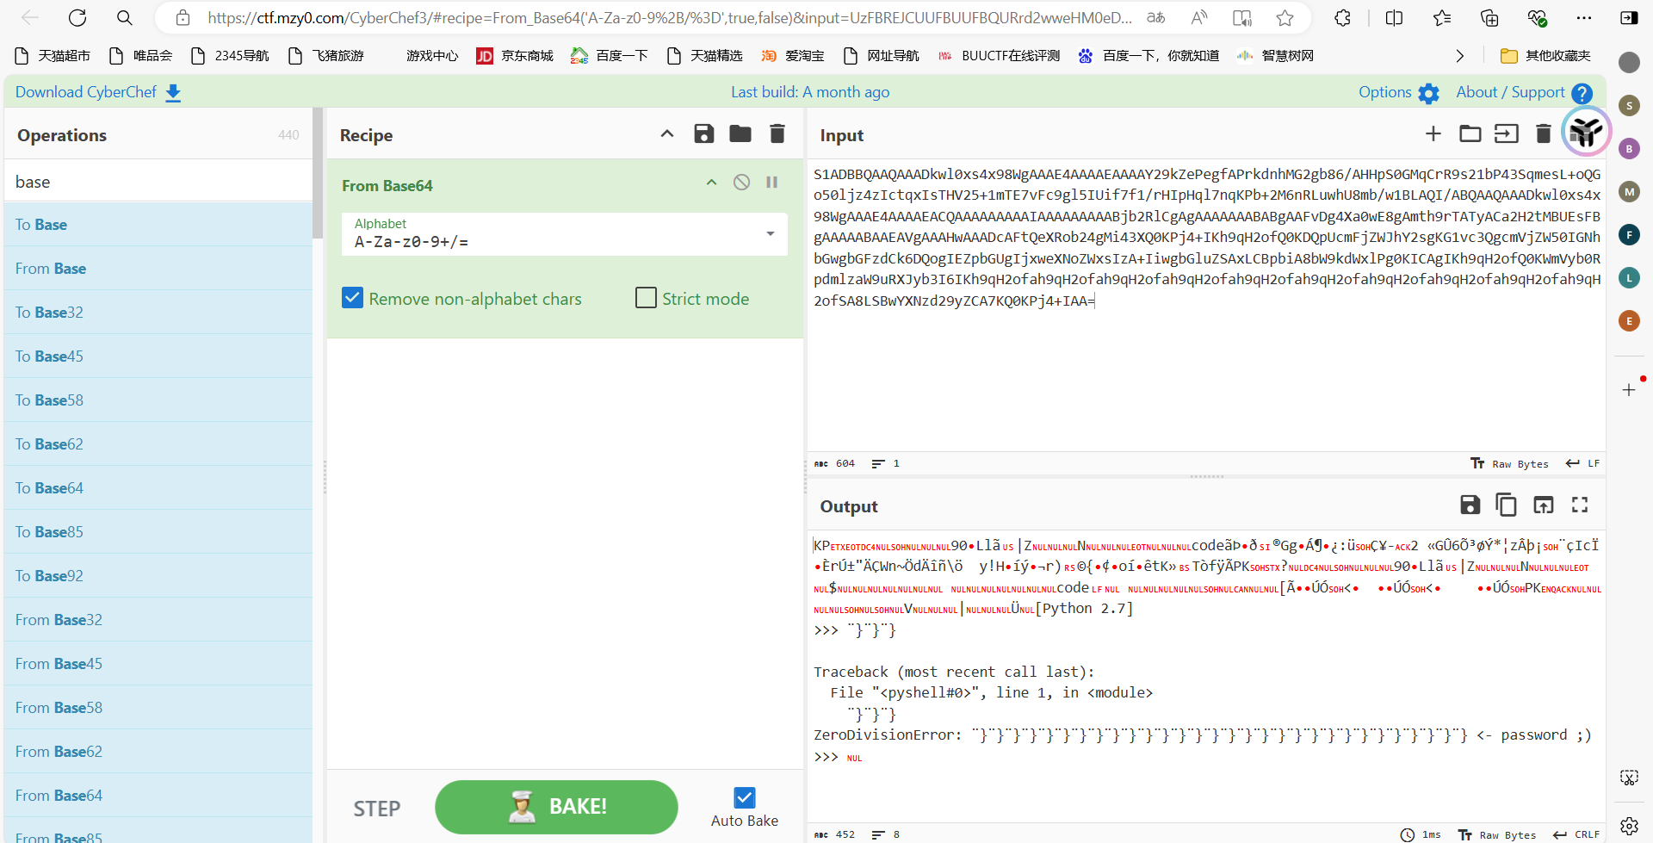This screenshot has width=1653, height=843.
Task: Enable Strict mode checkbox
Action: 646,298
